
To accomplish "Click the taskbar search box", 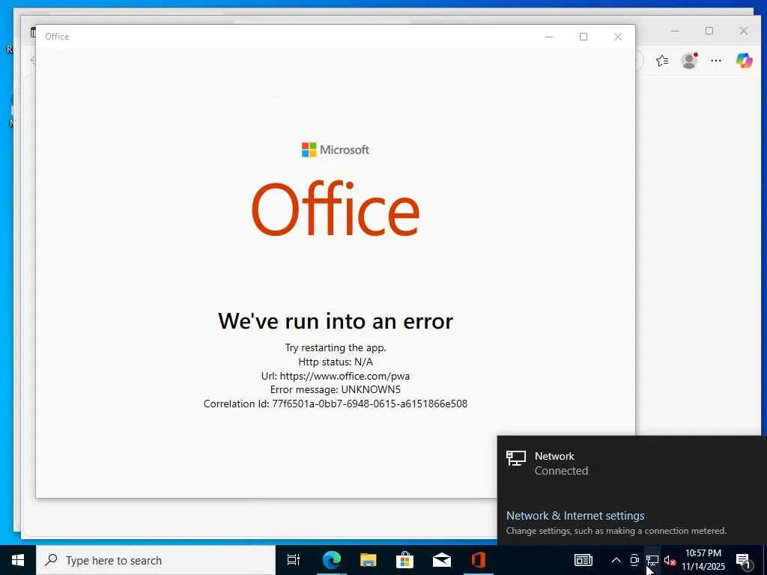I will 156,560.
